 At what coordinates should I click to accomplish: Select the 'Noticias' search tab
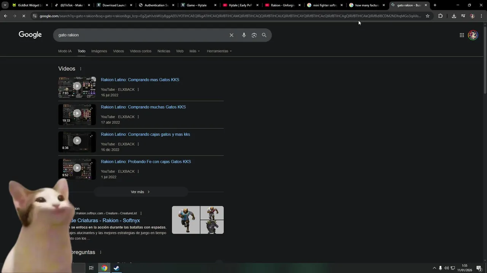[x=164, y=51]
